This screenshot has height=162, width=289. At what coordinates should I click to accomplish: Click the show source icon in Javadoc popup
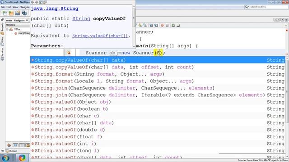point(45,2)
